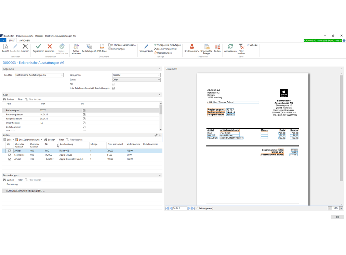Collapse the Zeilen section
This screenshot has width=346, height=255.
click(x=160, y=135)
